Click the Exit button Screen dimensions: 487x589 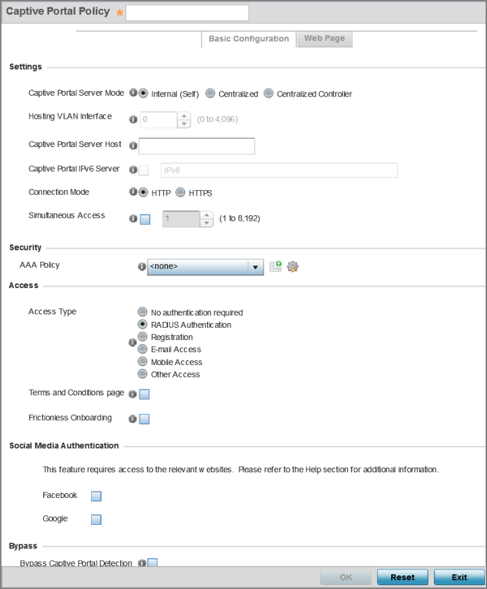tap(459, 578)
